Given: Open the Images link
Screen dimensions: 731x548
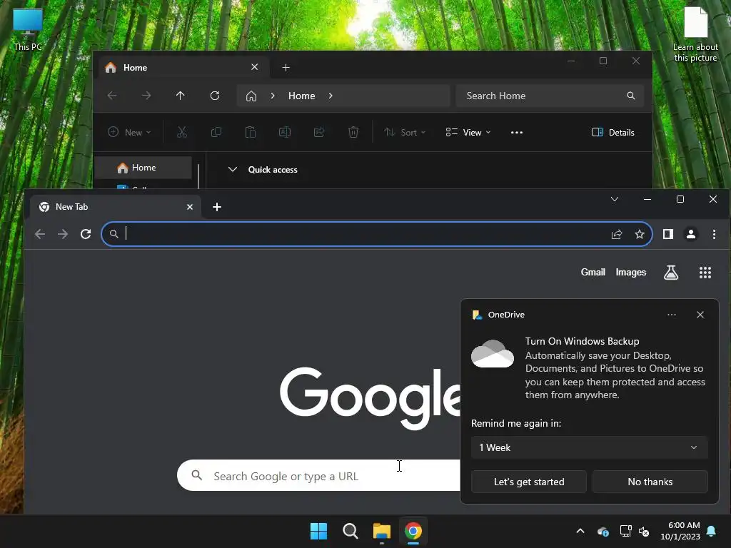Looking at the screenshot, I should (x=631, y=272).
